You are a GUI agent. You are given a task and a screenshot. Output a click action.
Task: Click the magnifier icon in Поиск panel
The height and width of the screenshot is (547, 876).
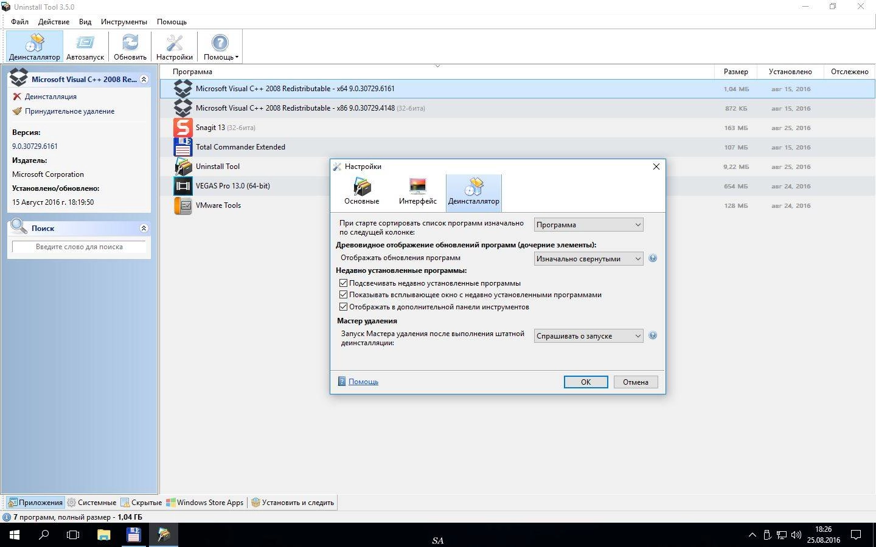18,227
